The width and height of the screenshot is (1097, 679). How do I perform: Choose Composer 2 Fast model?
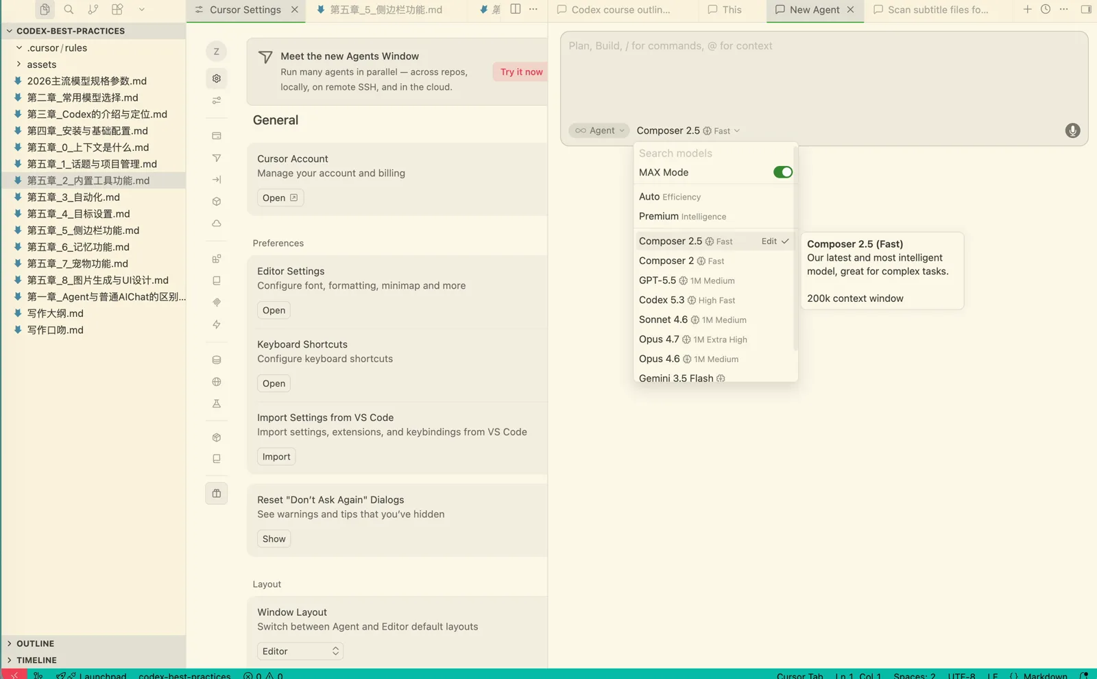[714, 261]
